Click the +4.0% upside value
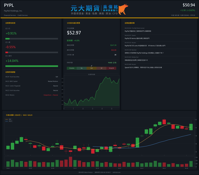This screenshot has height=175, width=199. [77, 40]
